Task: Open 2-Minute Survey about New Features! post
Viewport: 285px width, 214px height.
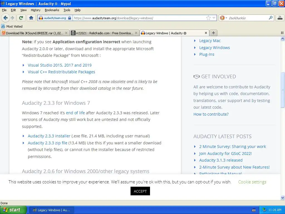Action: coord(234,167)
